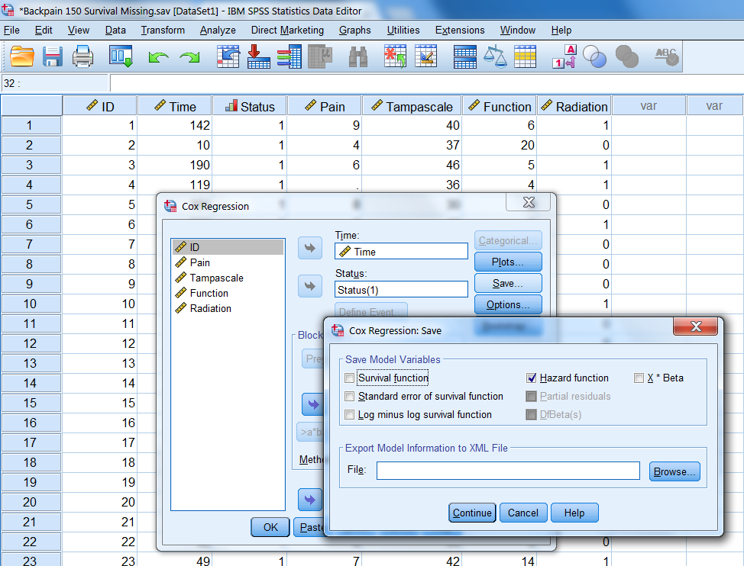This screenshot has width=744, height=566.
Task: Click the Print toolbar icon
Action: [x=82, y=56]
